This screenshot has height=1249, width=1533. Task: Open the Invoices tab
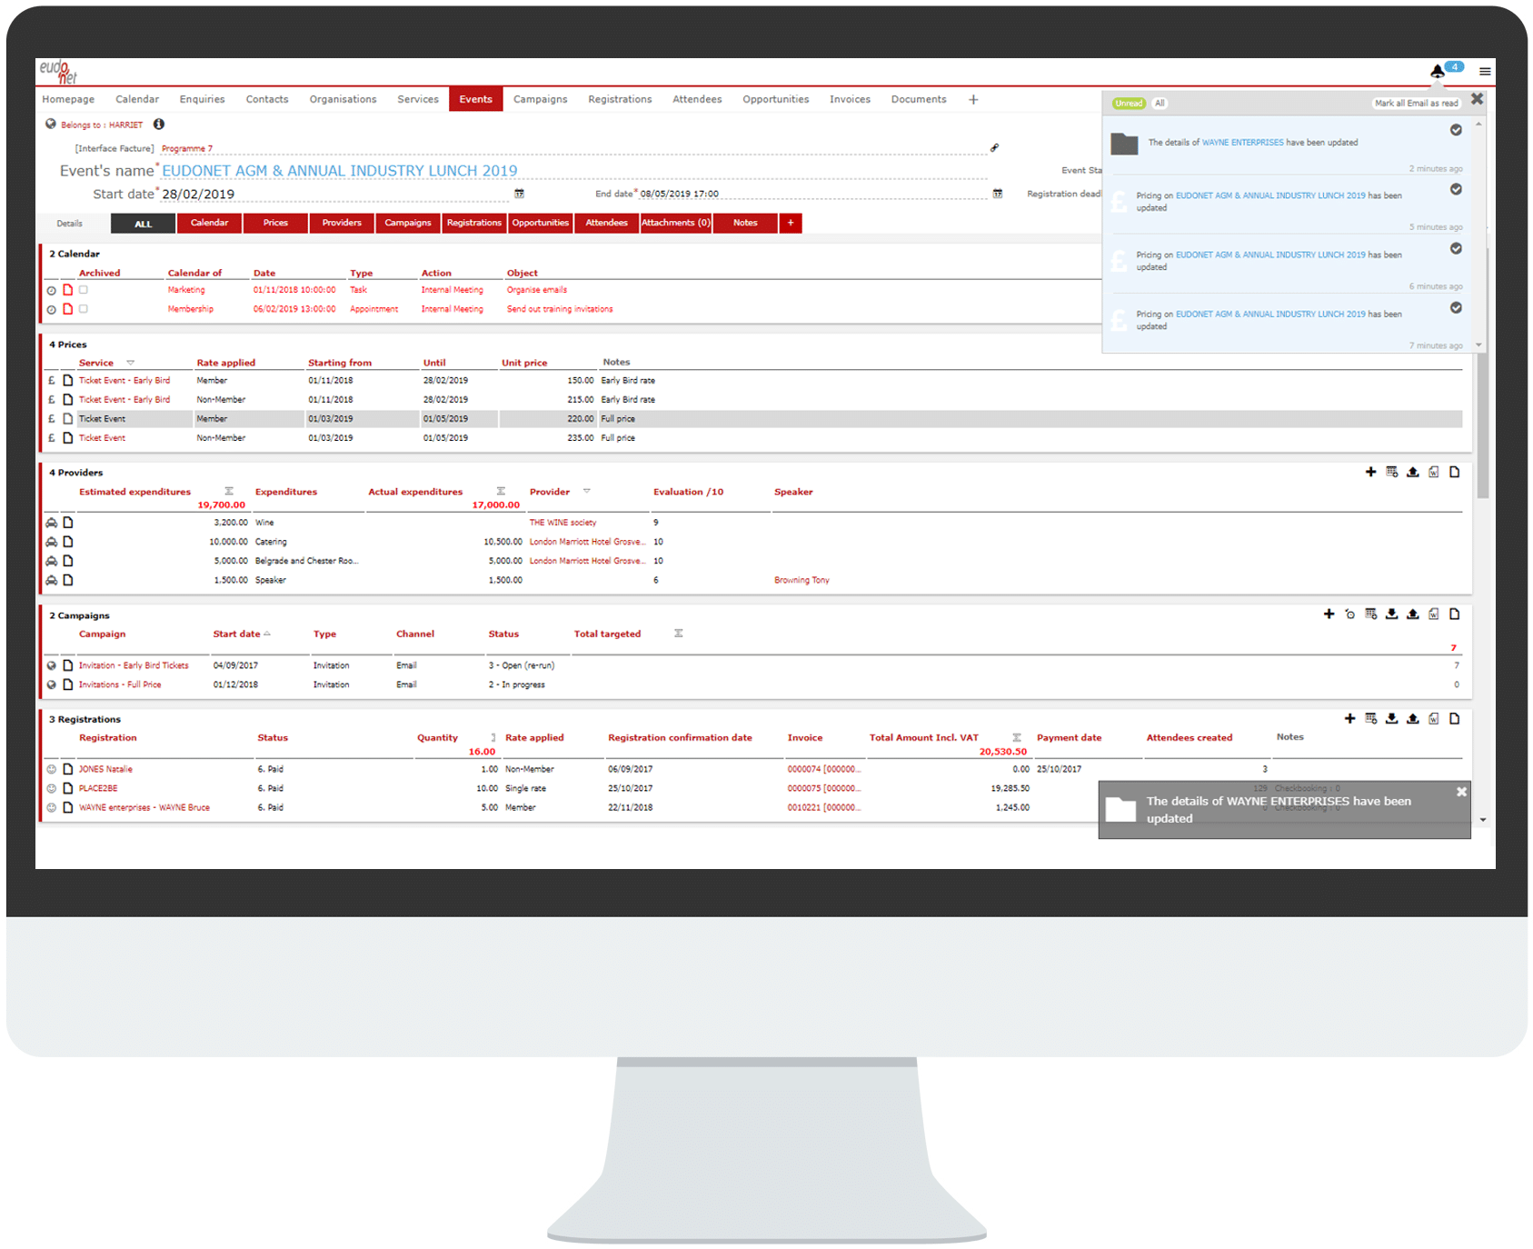(x=850, y=99)
